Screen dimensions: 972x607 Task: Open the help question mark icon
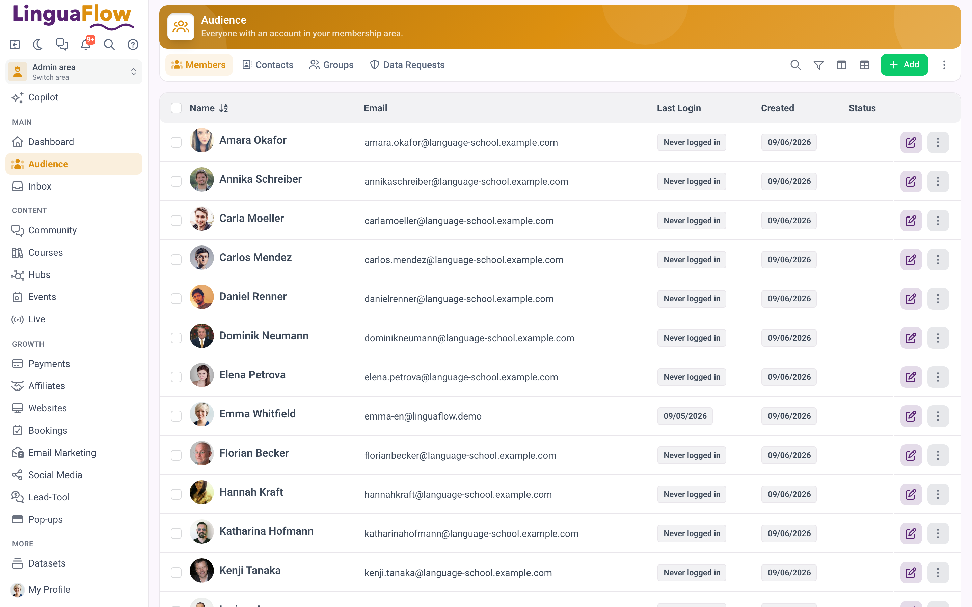click(x=133, y=45)
